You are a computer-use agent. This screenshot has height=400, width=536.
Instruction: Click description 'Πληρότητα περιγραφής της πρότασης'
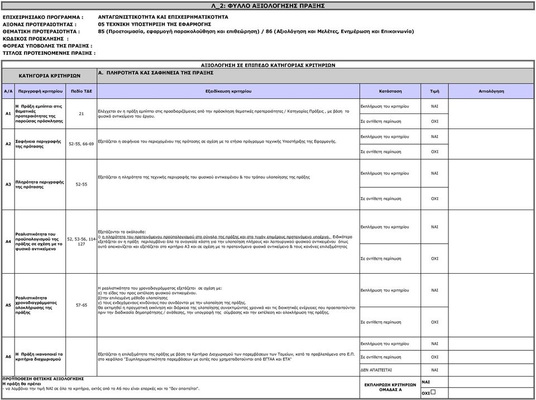point(40,184)
